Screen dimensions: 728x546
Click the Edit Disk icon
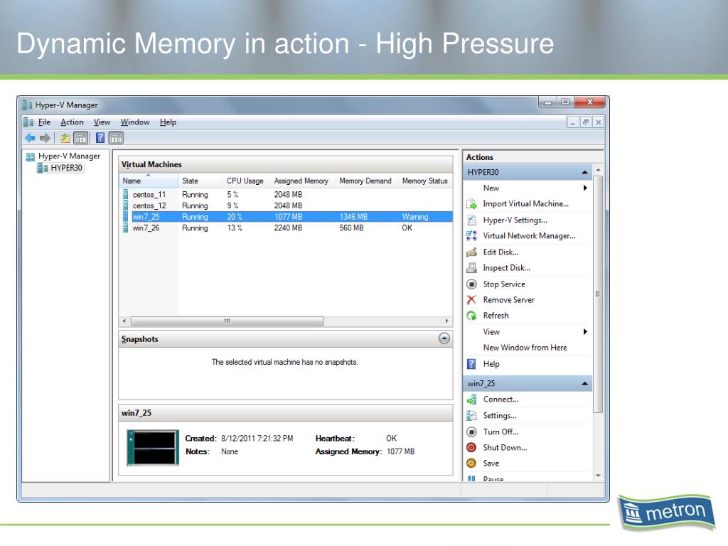471,252
